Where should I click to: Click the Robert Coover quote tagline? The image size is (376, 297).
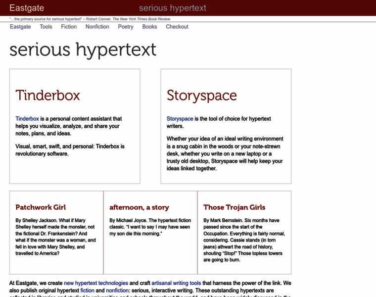[x=90, y=19]
